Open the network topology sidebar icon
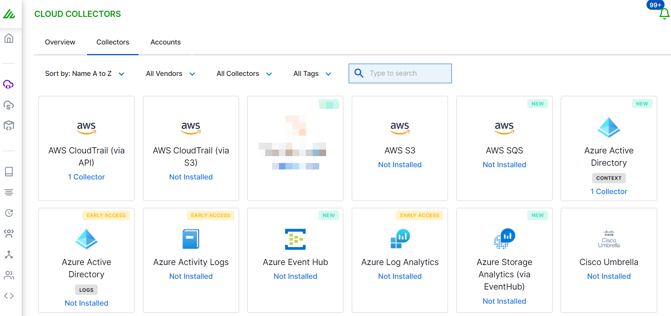The height and width of the screenshot is (316, 671). coord(9,254)
